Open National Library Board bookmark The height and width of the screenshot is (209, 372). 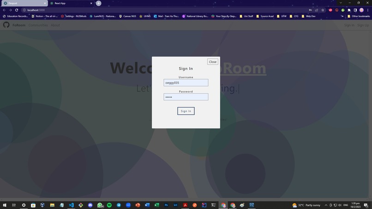(195, 16)
